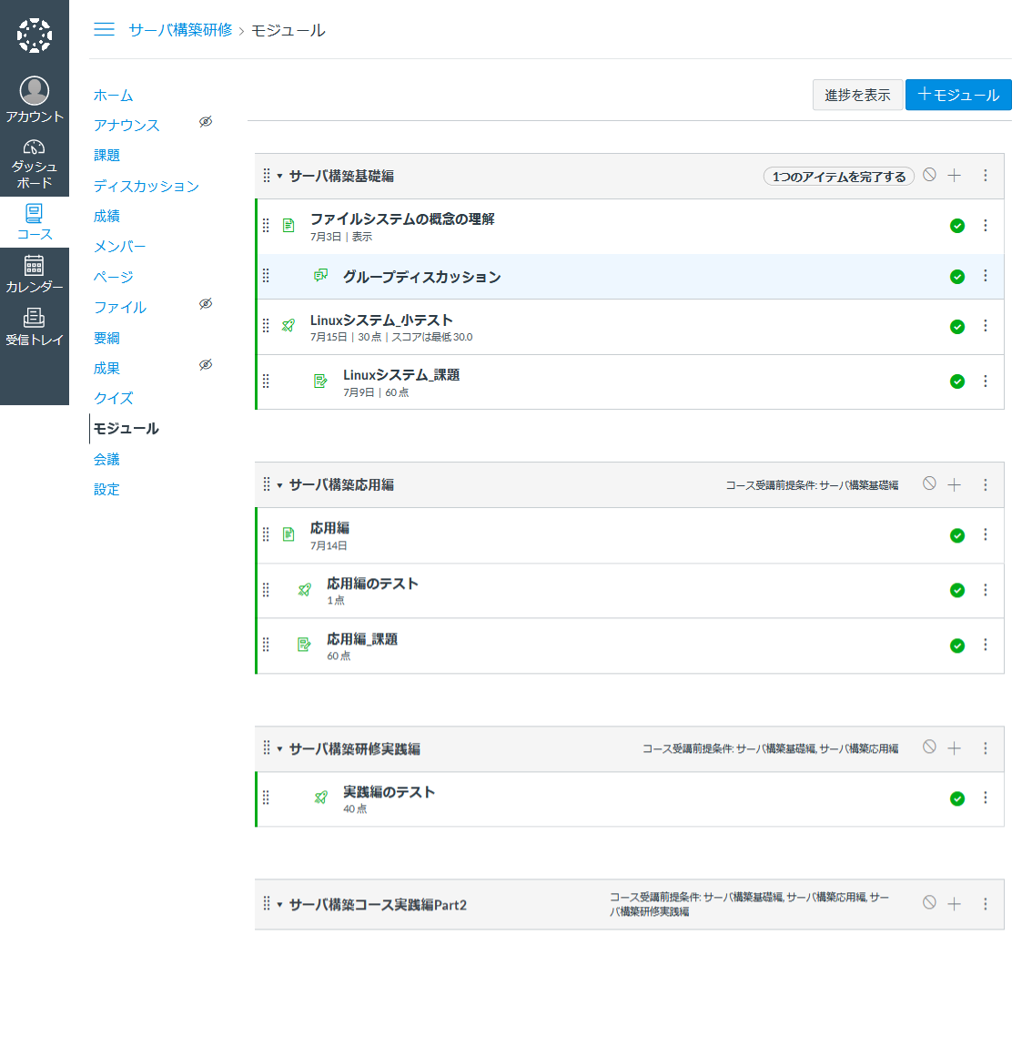The image size is (1032, 1037).
Task: Open ホーム in course navigation
Action: 113,96
